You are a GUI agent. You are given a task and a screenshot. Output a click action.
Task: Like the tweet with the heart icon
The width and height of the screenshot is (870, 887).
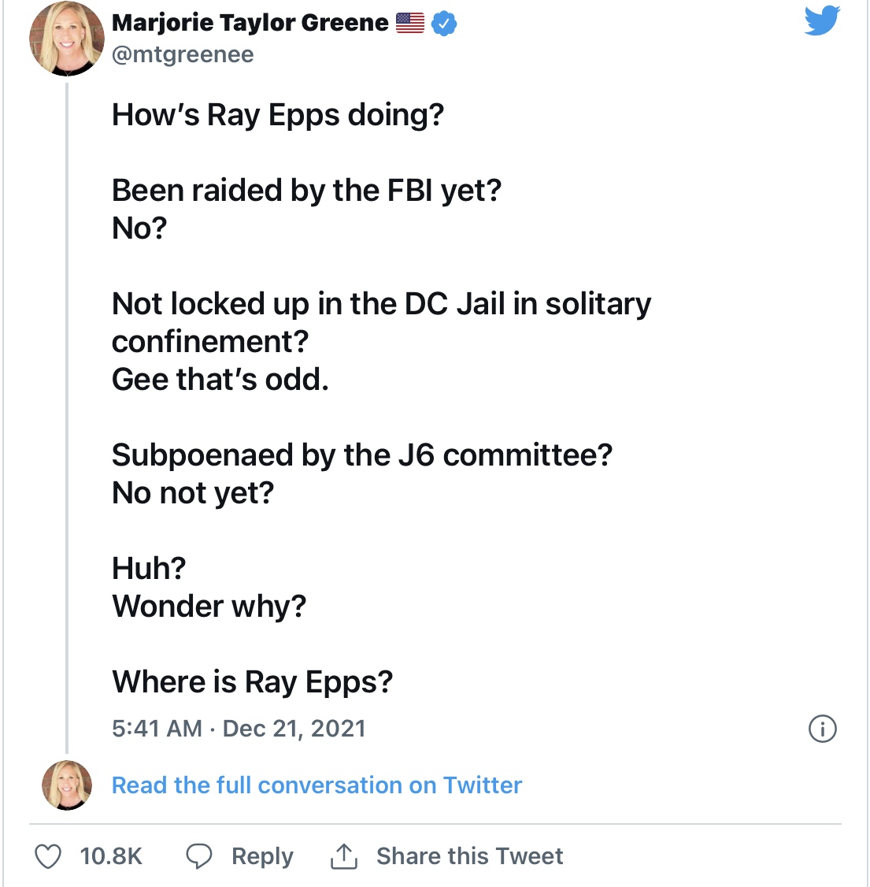[x=48, y=856]
